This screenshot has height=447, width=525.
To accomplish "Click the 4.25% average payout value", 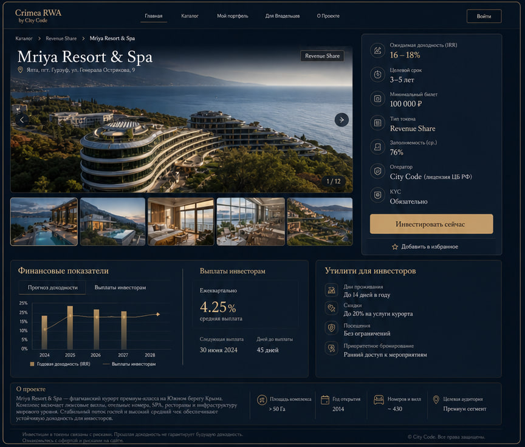I will [x=218, y=307].
